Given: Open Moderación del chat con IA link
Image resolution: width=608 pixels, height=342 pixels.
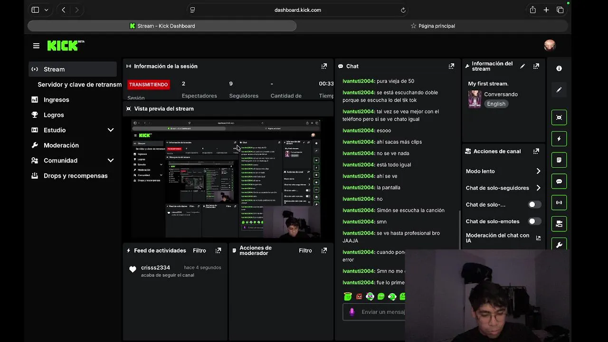Looking at the screenshot, I should pos(497,238).
